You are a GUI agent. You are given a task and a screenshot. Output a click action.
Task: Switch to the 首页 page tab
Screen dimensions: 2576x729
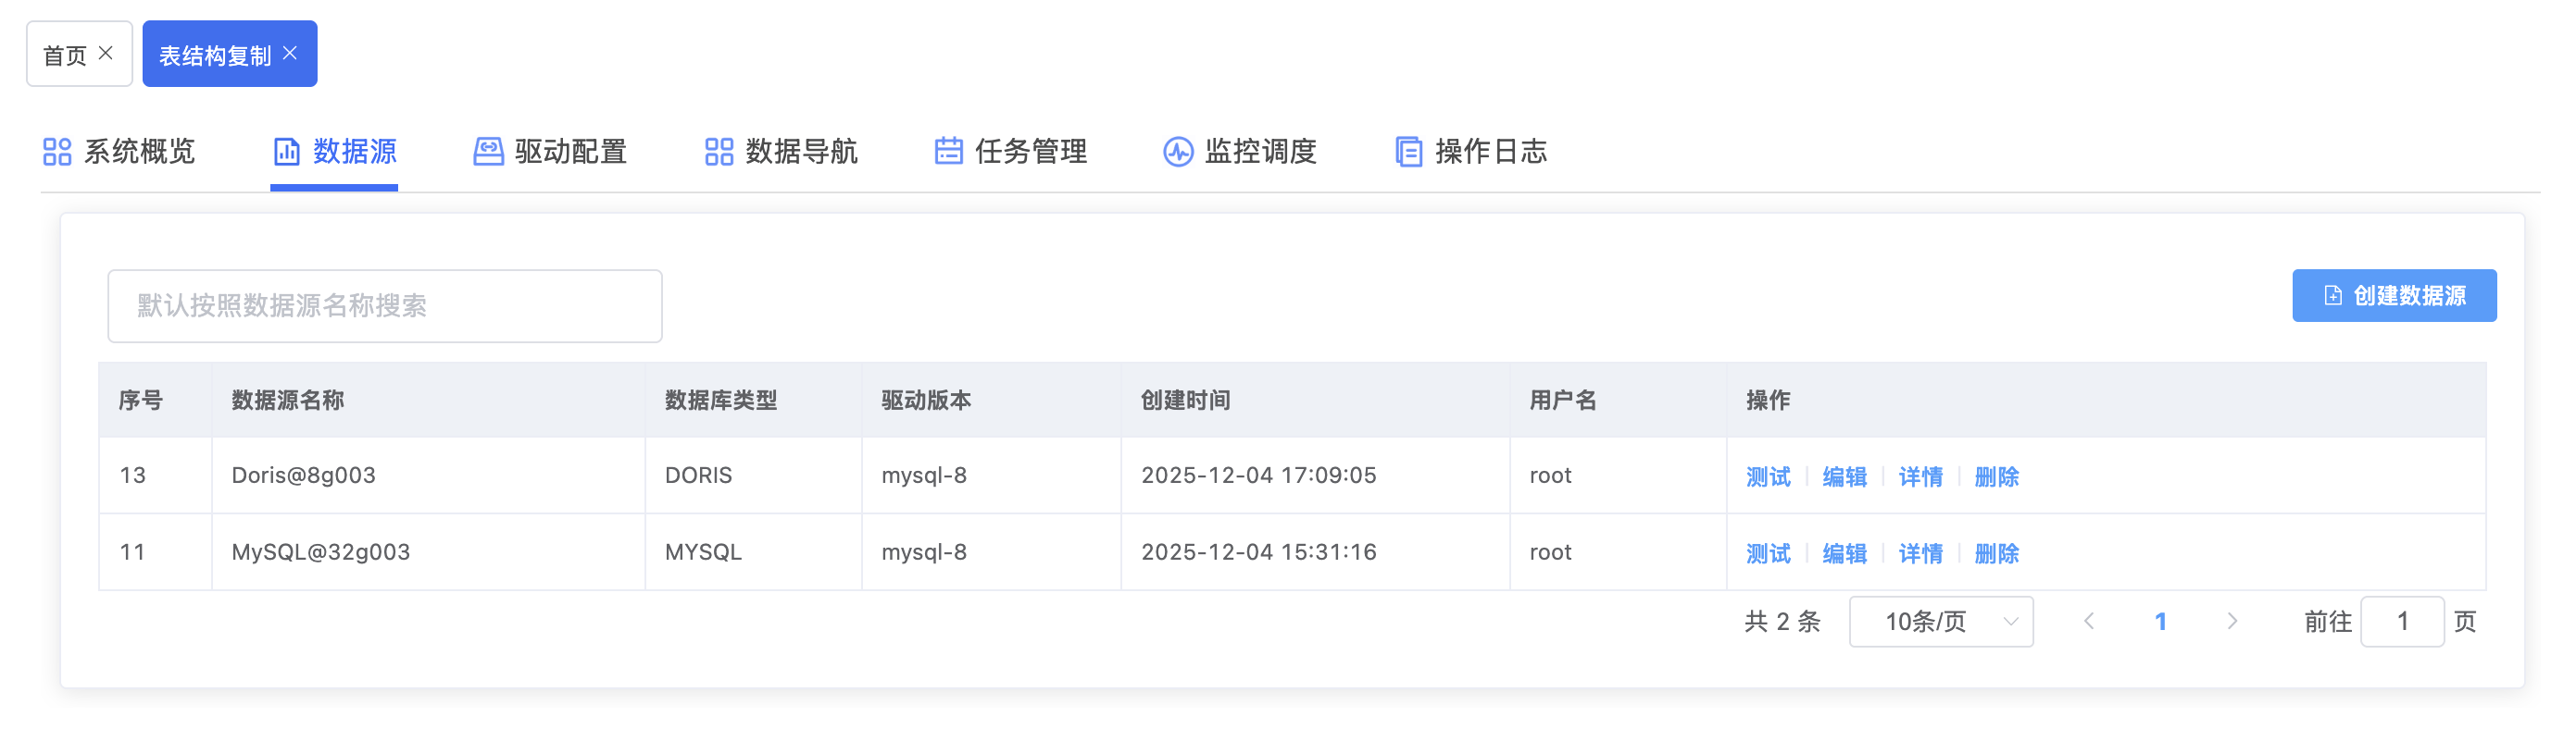click(x=65, y=55)
